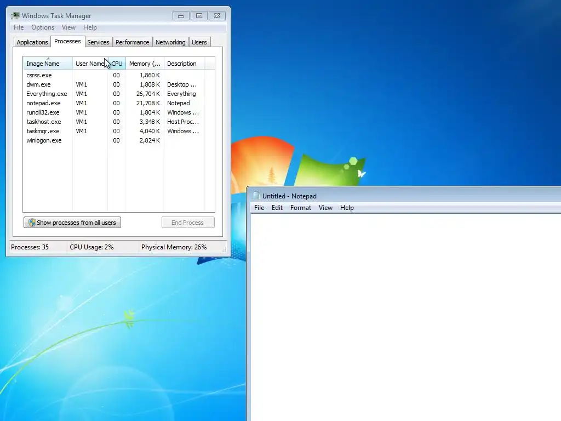Open the View menu in Notepad

[x=325, y=208]
